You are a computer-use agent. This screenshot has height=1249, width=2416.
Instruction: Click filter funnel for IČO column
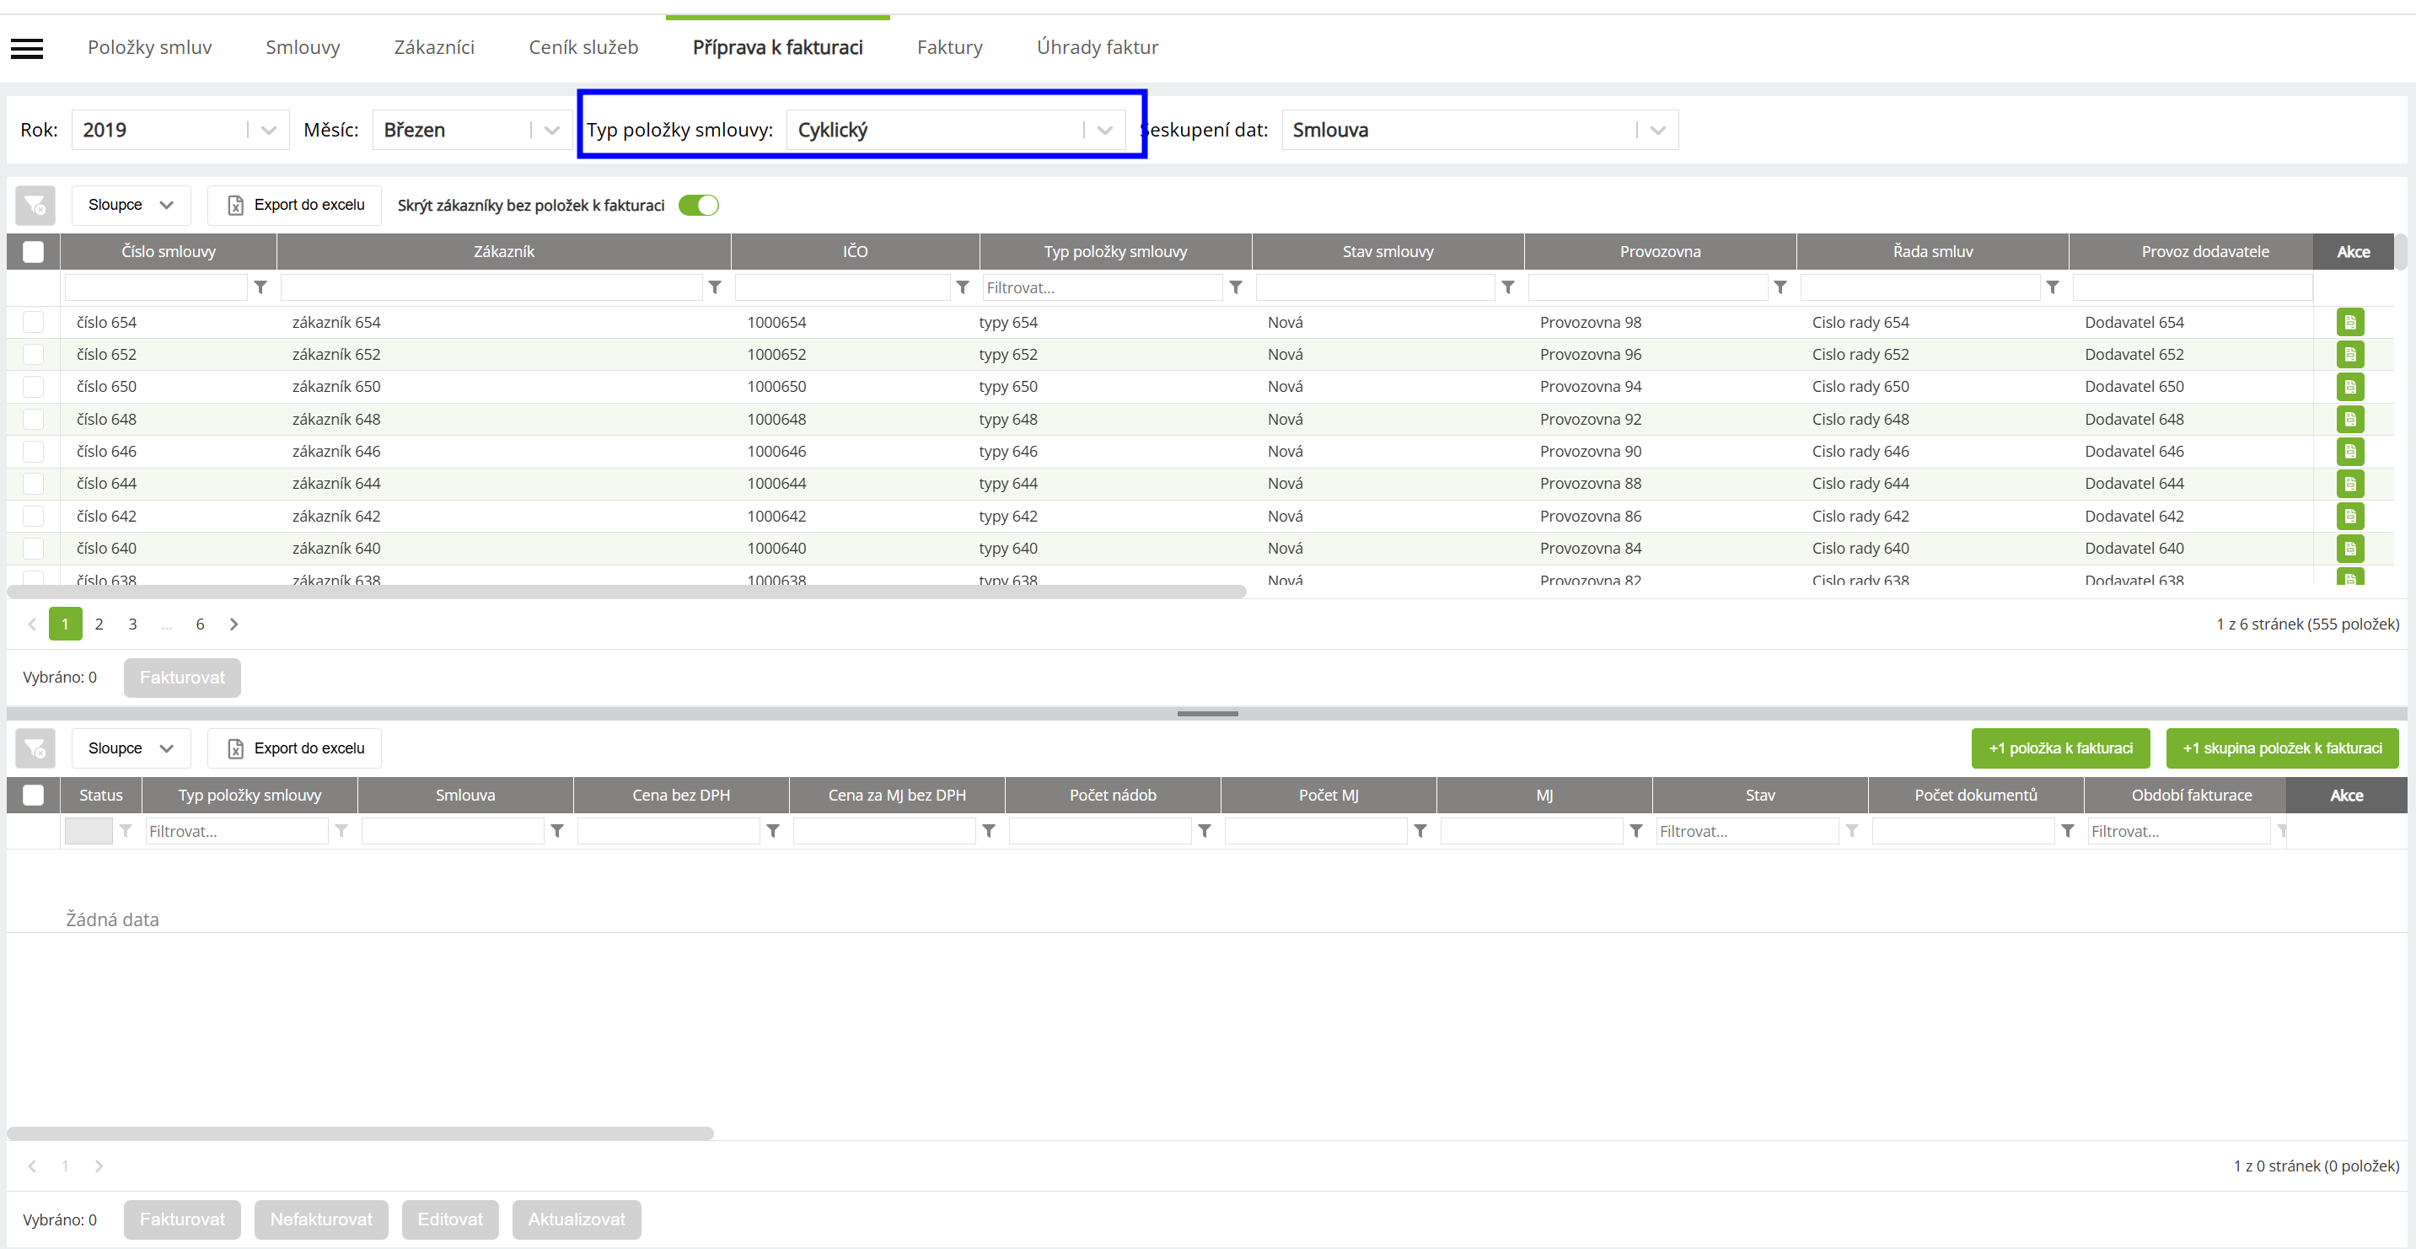(x=963, y=288)
